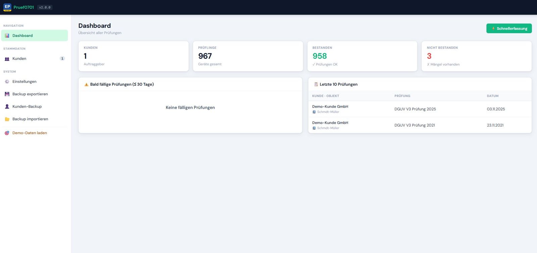
Task: Click the Letzte 10 Prüfungen heading
Action: (338, 84)
